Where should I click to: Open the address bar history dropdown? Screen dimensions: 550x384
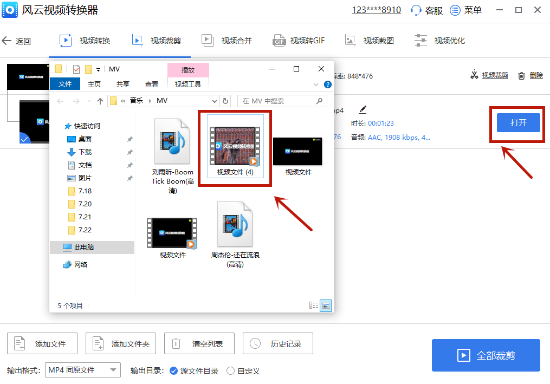pyautogui.click(x=215, y=101)
